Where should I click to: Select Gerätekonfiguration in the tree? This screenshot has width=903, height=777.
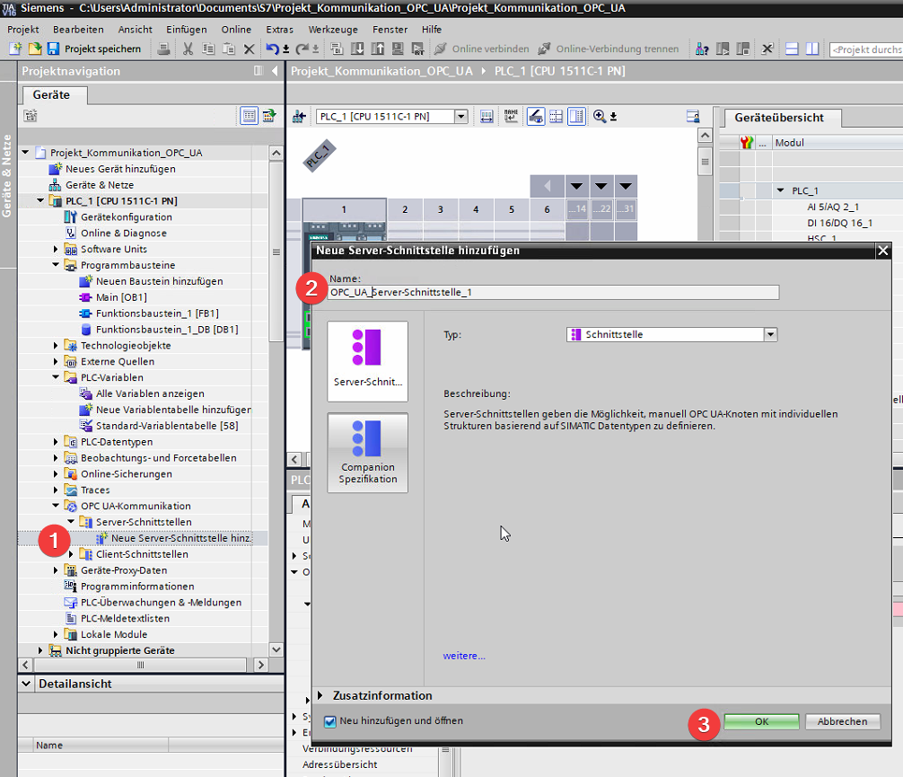click(x=127, y=216)
